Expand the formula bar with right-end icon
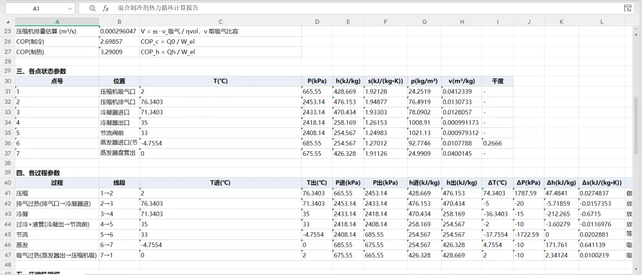Screen dimensions: 642x275 coord(627,8)
